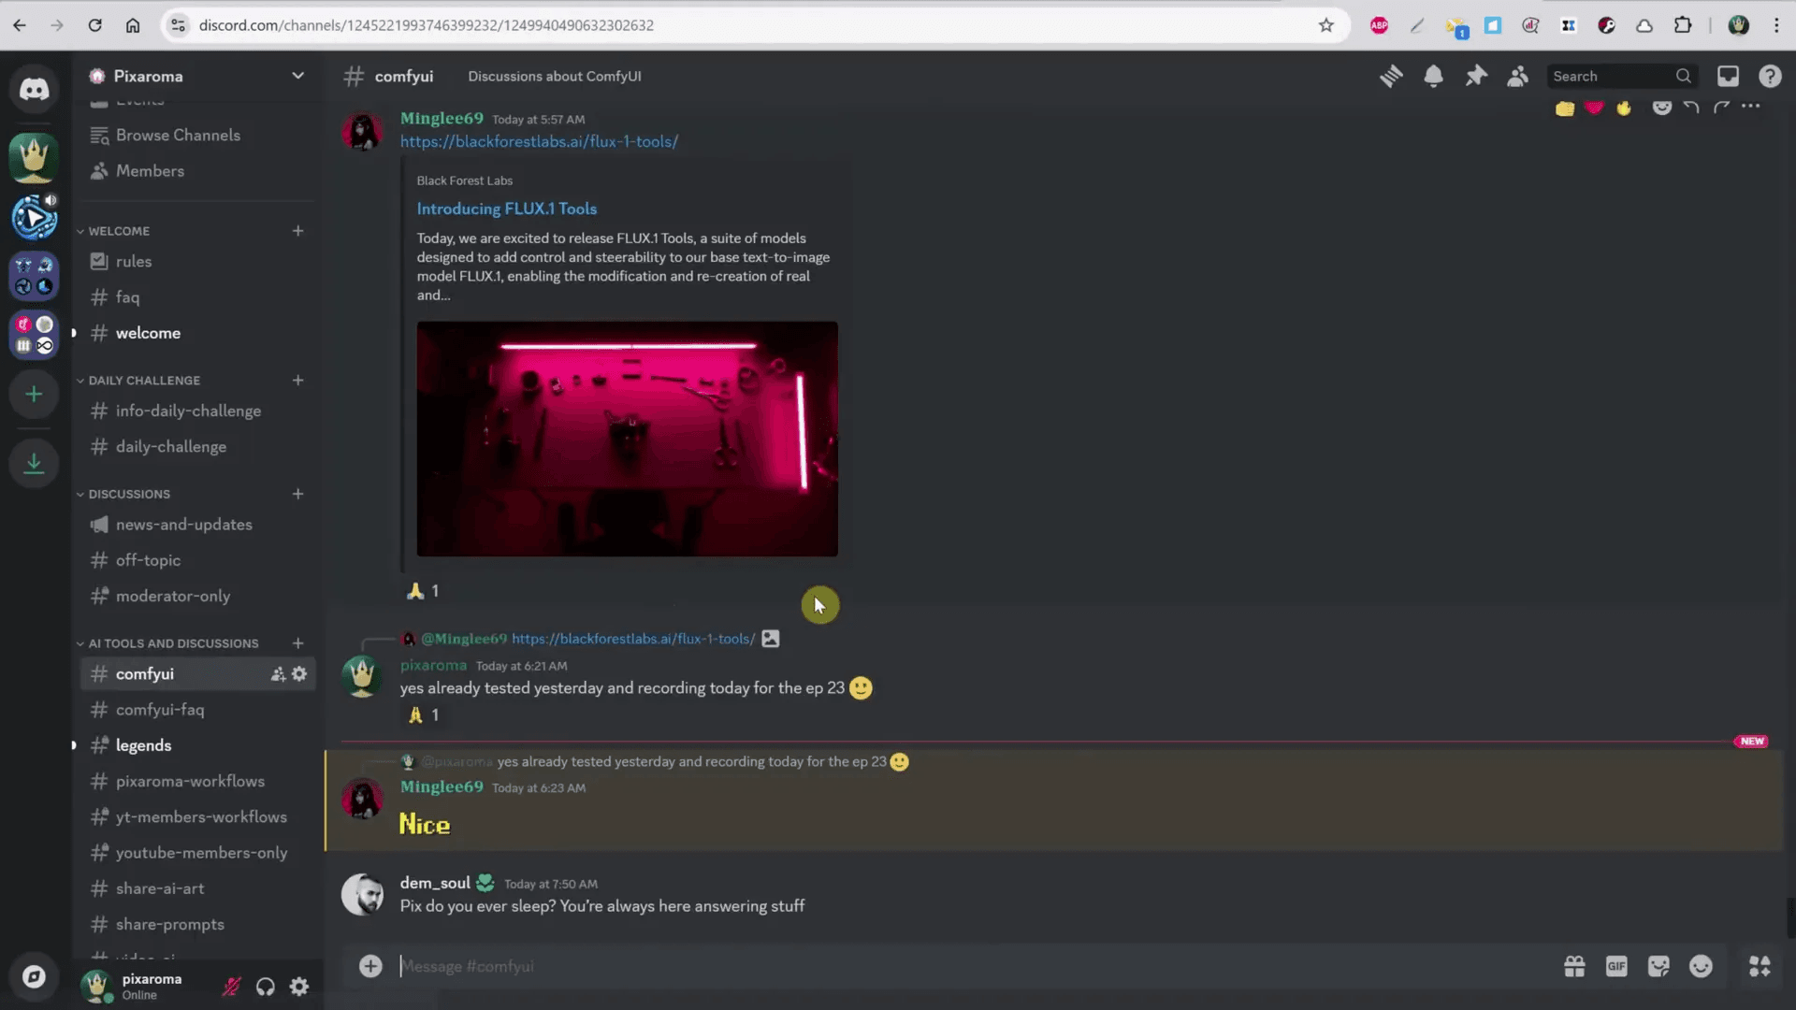Go to rules channel
The image size is (1796, 1010).
point(197,262)
